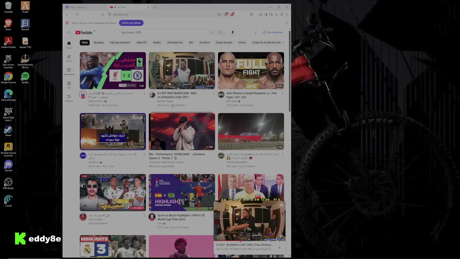
Task: Clear the YouTube search text
Action: point(212,32)
